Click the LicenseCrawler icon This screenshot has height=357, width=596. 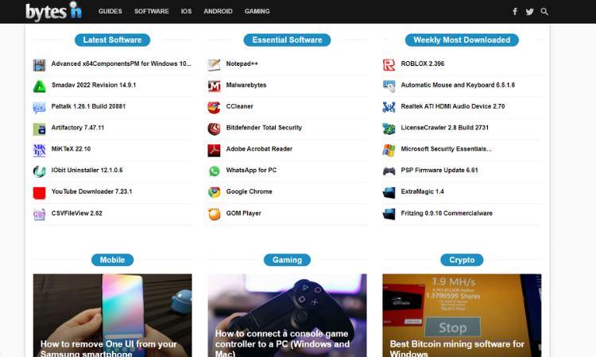coord(389,129)
